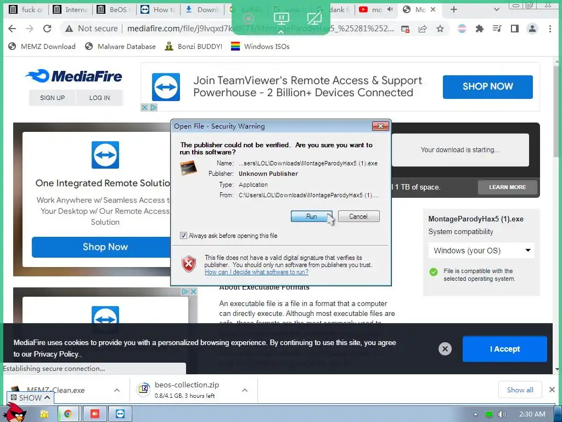Open the MEMZ Download bookmark
Screen dimensions: 562x422
click(x=42, y=46)
